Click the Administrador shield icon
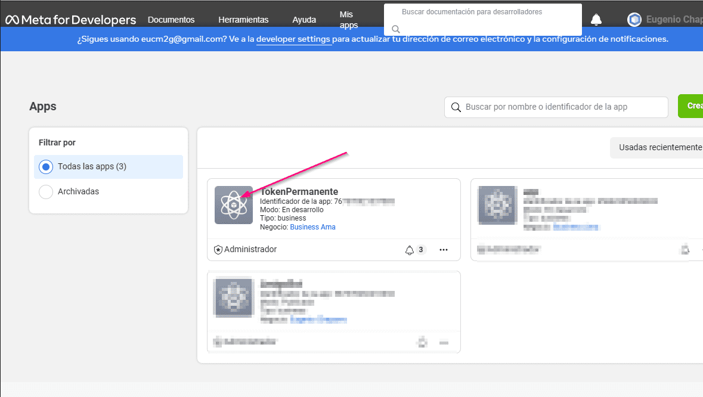The height and width of the screenshot is (397, 703). (x=218, y=250)
